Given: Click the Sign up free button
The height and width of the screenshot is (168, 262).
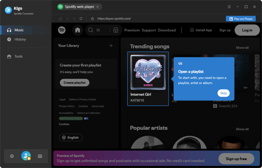Looking at the screenshot, I should [236, 159].
